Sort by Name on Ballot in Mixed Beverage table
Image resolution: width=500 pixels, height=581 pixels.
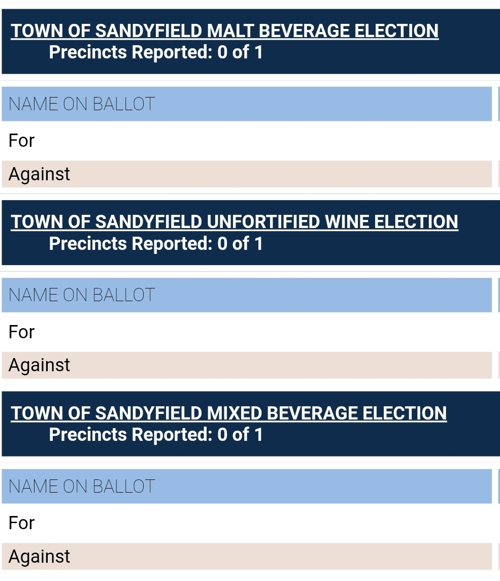(82, 487)
